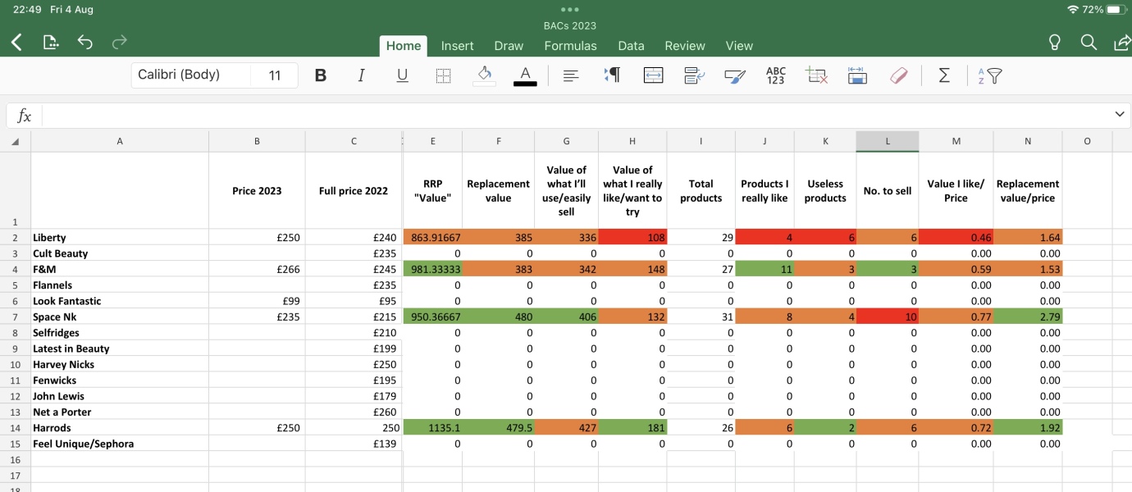
Task: Click the AutoSum icon
Action: 944,75
